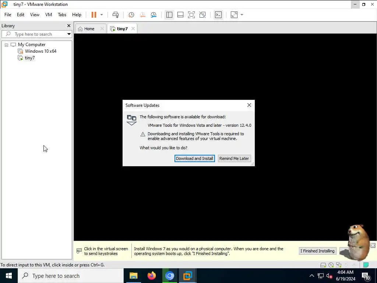Open the VM menu
The height and width of the screenshot is (283, 377).
49,15
